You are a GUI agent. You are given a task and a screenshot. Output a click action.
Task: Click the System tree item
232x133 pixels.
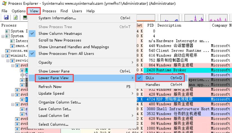(x=17, y=36)
